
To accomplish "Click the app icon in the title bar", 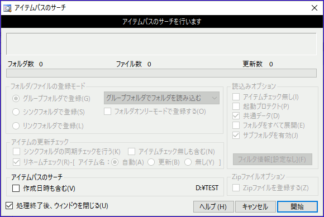I will tap(7, 8).
